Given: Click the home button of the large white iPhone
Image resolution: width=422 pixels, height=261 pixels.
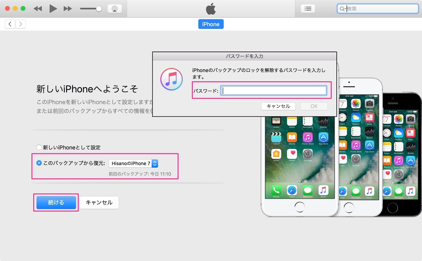Looking at the screenshot, I should tap(299, 207).
